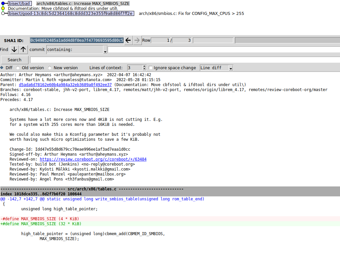The image size is (340, 253).
Task: Find next commit with down arrow
Action: (14, 50)
